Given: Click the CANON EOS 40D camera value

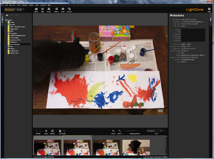Looking at the screenshot, I should point(188,59).
